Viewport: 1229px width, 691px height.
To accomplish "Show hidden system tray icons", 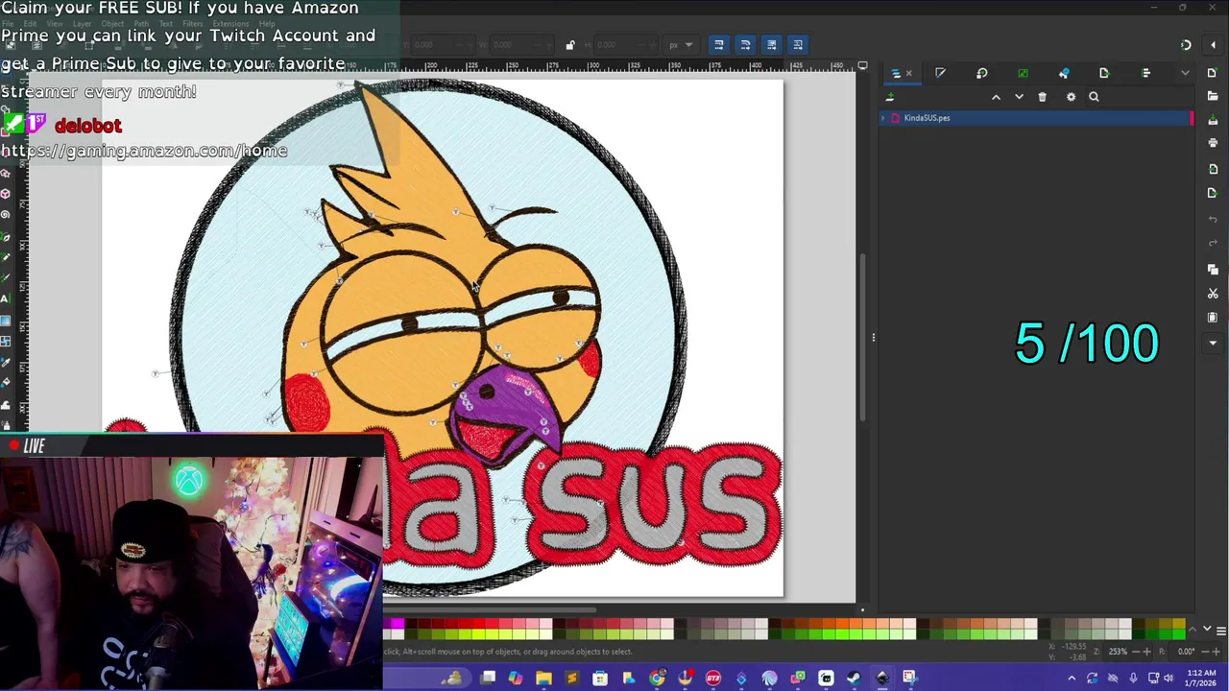I will [1072, 679].
